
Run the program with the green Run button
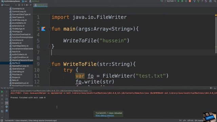(179, 1)
